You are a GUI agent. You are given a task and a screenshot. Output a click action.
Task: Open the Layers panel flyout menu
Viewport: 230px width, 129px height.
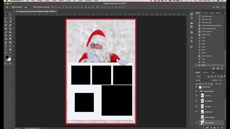tap(225, 72)
